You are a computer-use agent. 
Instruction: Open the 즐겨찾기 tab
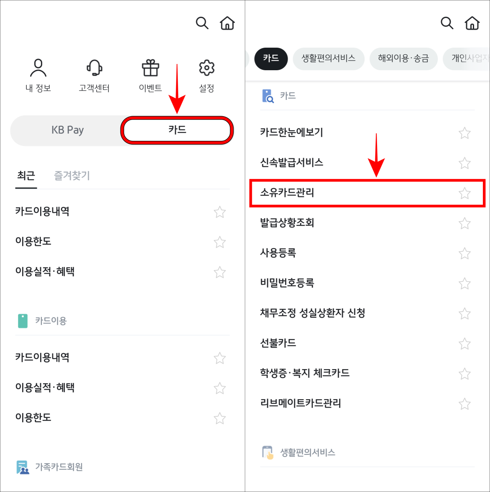(x=71, y=176)
